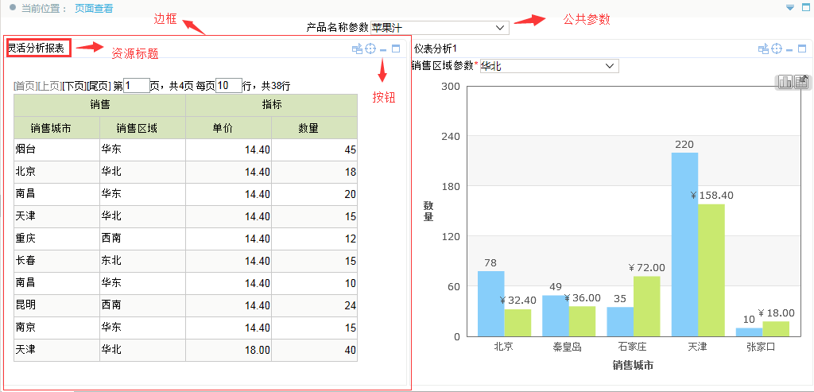
Task: Click the quantity 24 cell
Action: tap(315, 305)
